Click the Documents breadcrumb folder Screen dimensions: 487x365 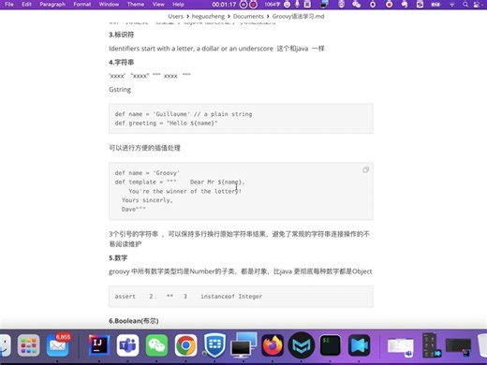pos(248,16)
